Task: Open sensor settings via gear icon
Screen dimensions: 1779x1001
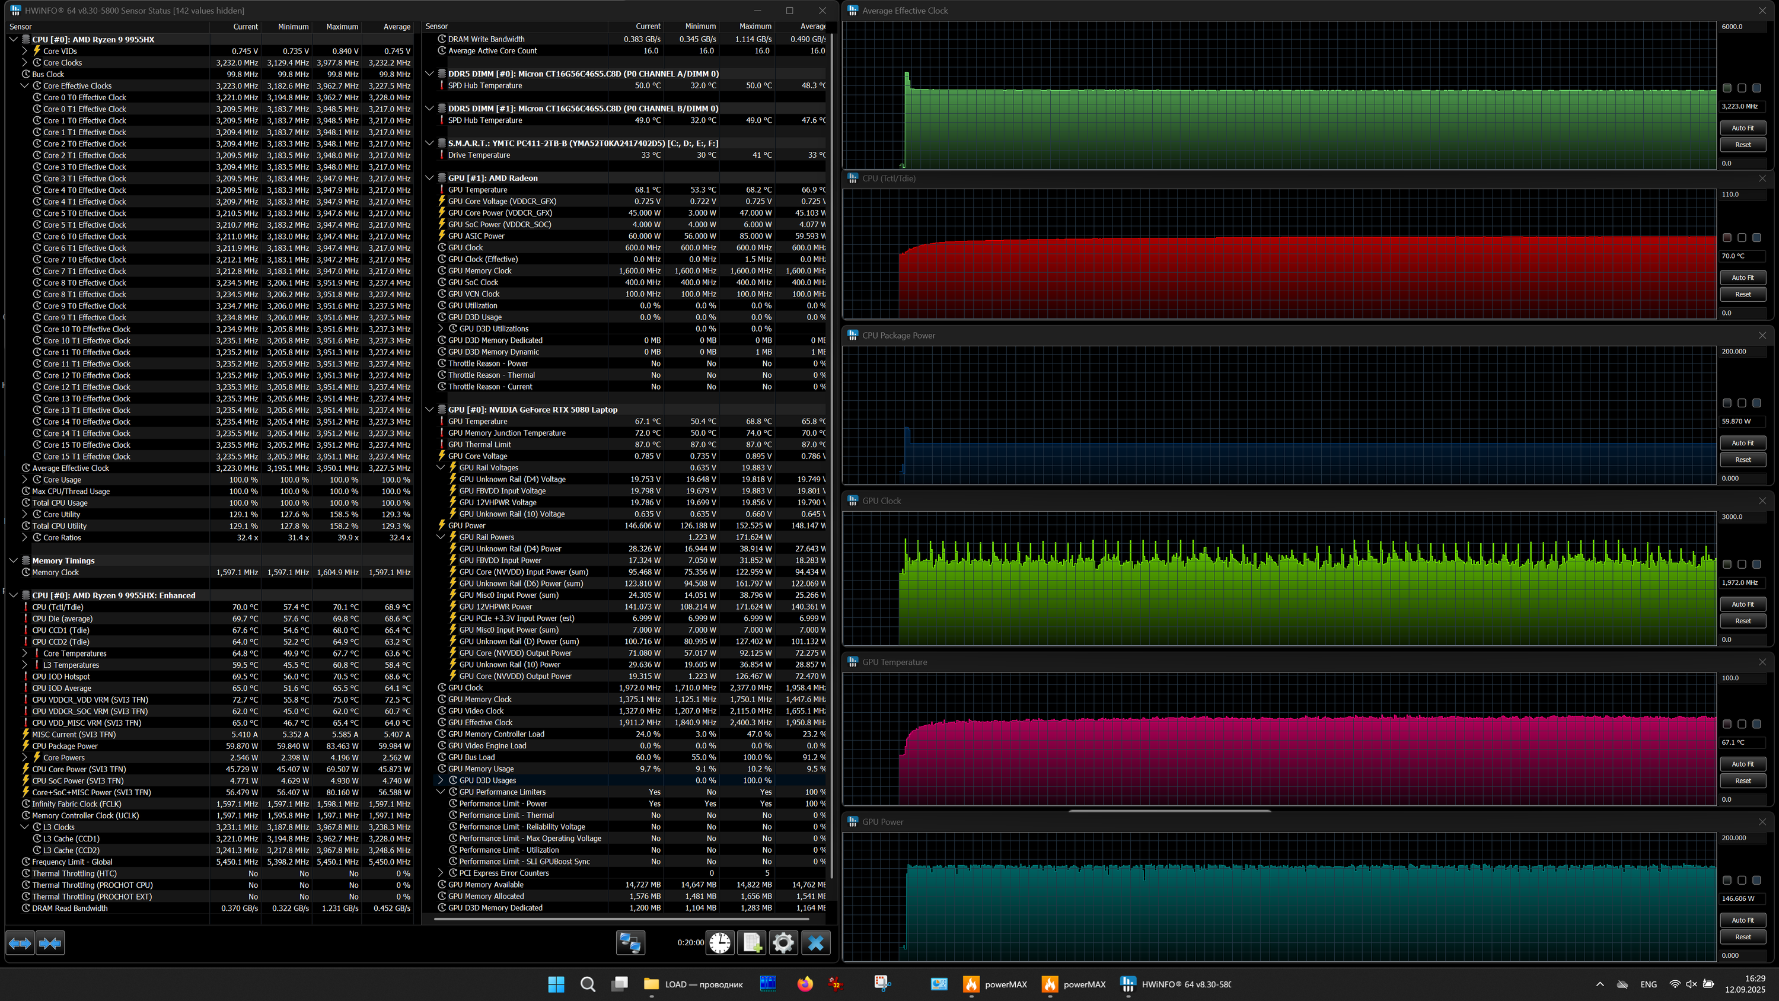Action: 783,943
